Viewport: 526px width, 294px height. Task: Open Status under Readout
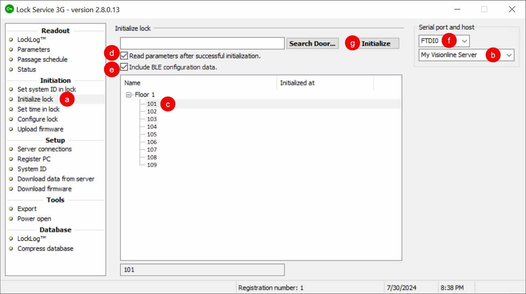(x=27, y=70)
